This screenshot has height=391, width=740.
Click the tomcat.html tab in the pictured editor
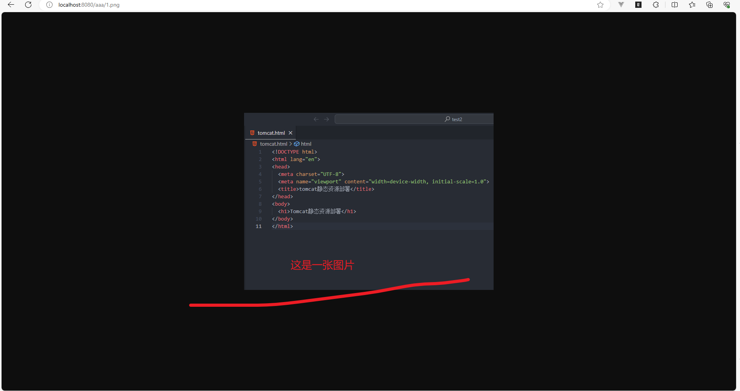(x=271, y=133)
